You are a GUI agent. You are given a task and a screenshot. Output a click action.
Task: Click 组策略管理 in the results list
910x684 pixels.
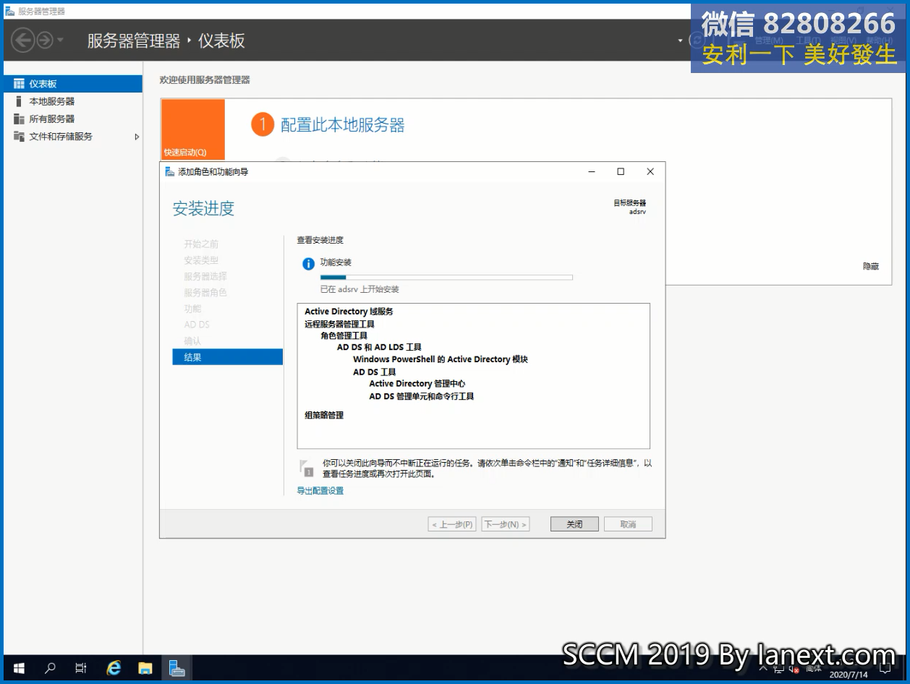pyautogui.click(x=324, y=415)
